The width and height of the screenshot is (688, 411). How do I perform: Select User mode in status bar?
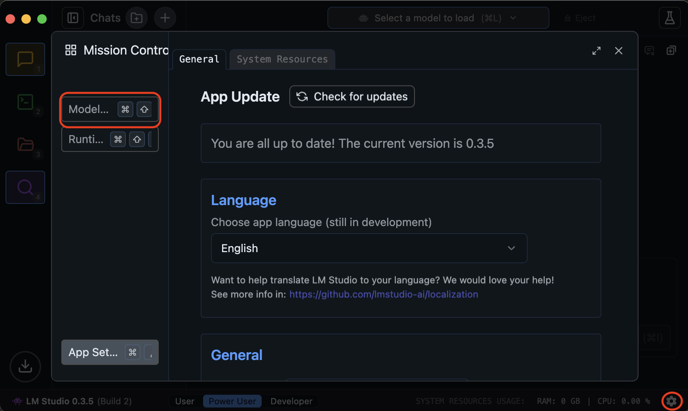pyautogui.click(x=184, y=401)
